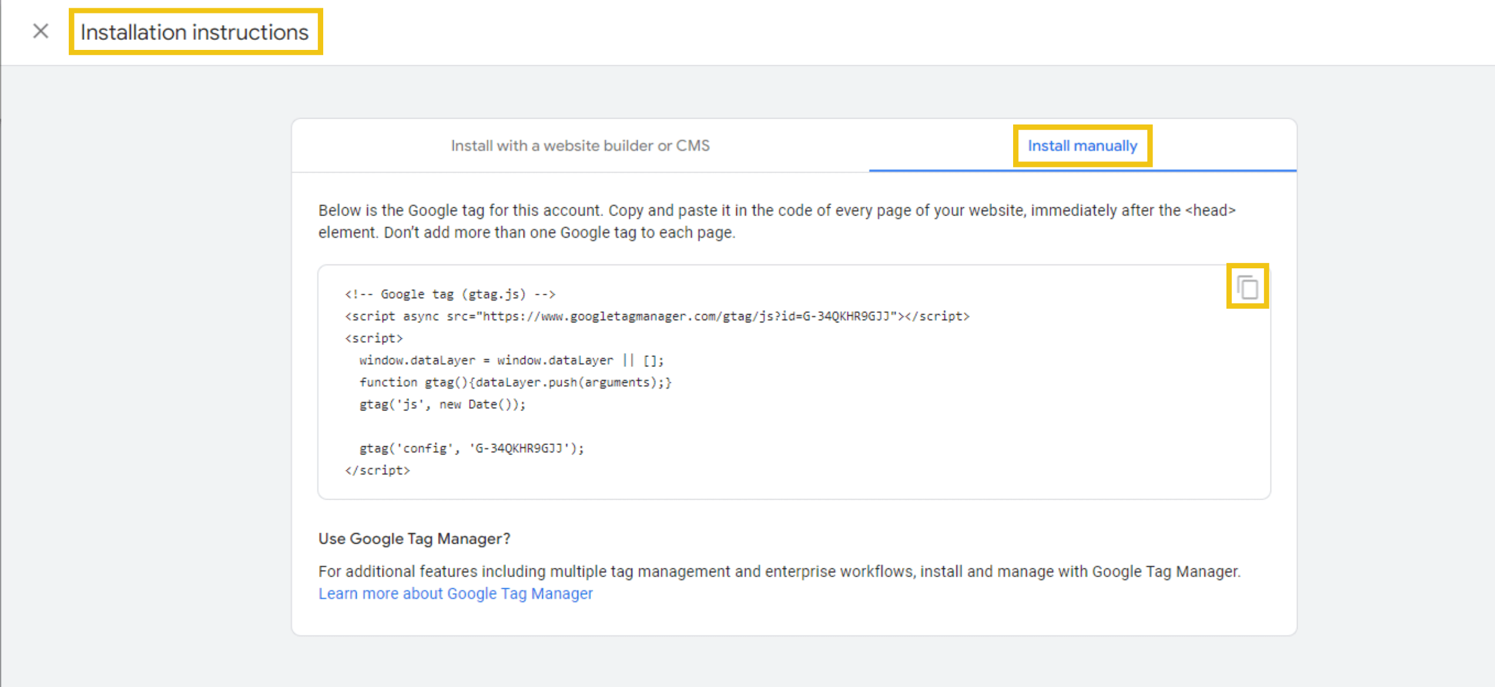The width and height of the screenshot is (1495, 687).
Task: Close the Installation instructions panel
Action: (41, 31)
